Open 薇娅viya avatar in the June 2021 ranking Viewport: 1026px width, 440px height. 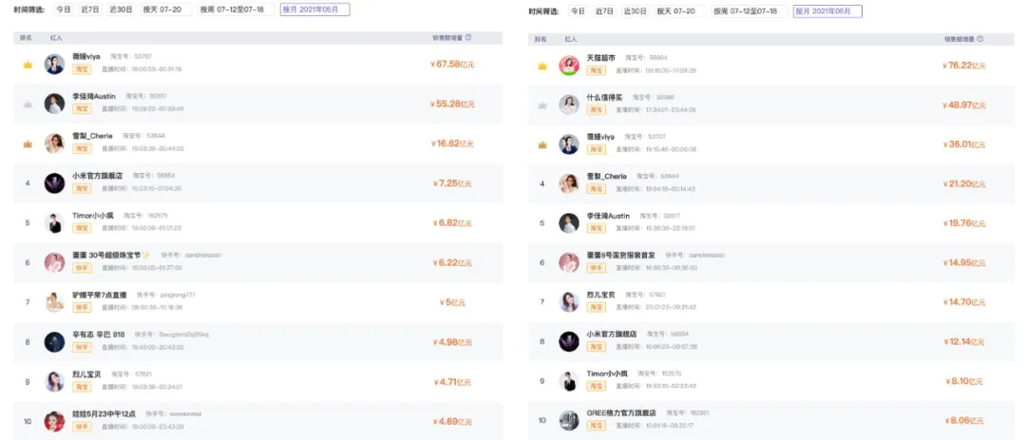coord(569,144)
